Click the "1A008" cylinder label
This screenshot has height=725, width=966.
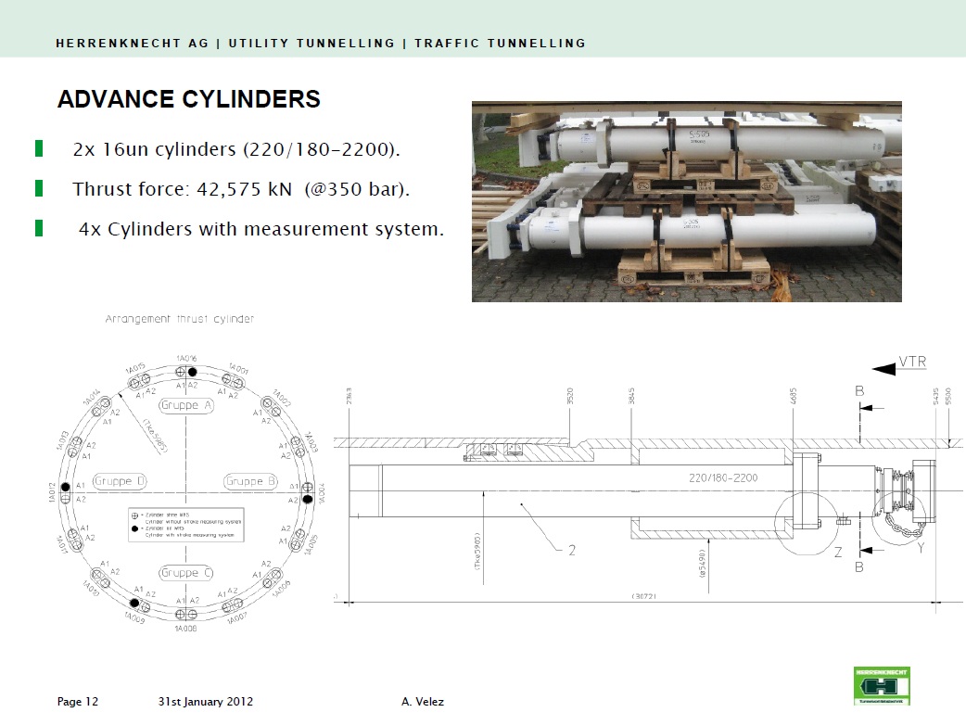pyautogui.click(x=185, y=629)
